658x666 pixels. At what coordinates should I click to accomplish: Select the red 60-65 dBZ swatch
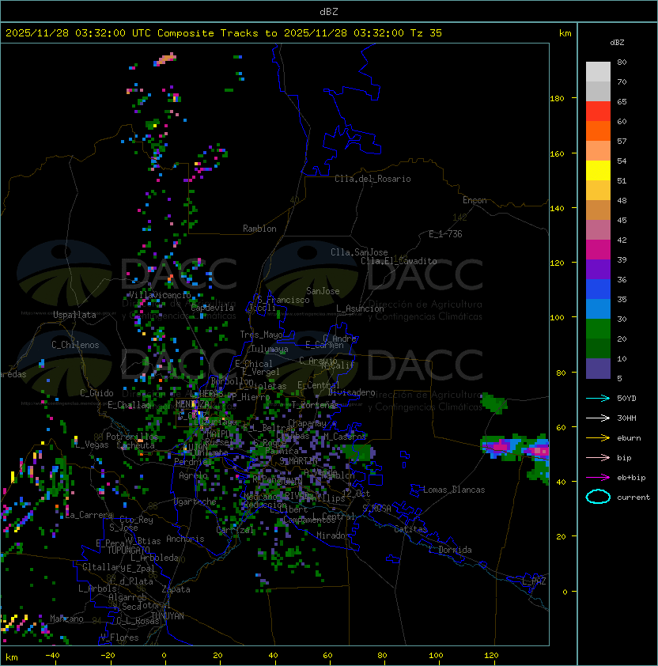pyautogui.click(x=598, y=112)
